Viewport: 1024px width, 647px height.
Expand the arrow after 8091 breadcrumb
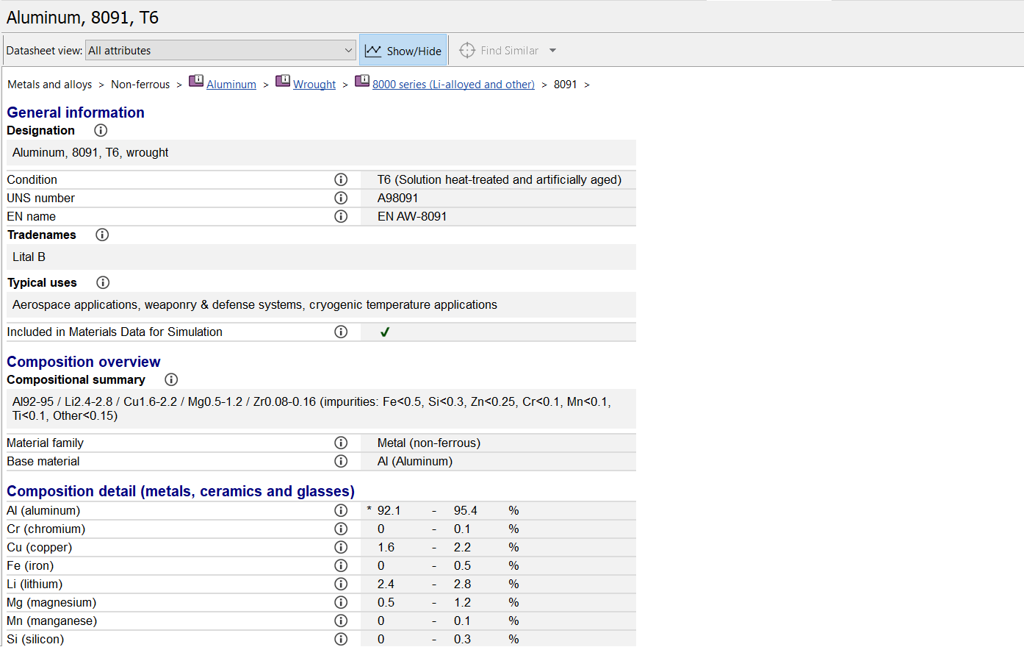click(x=587, y=85)
